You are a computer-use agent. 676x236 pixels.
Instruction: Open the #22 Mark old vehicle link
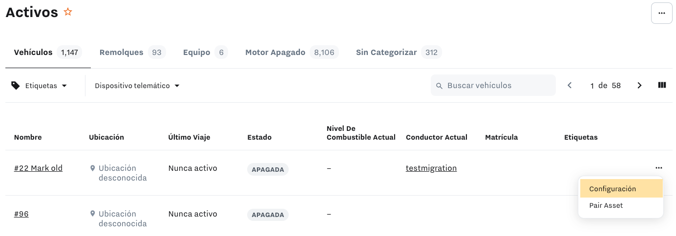[x=38, y=168]
